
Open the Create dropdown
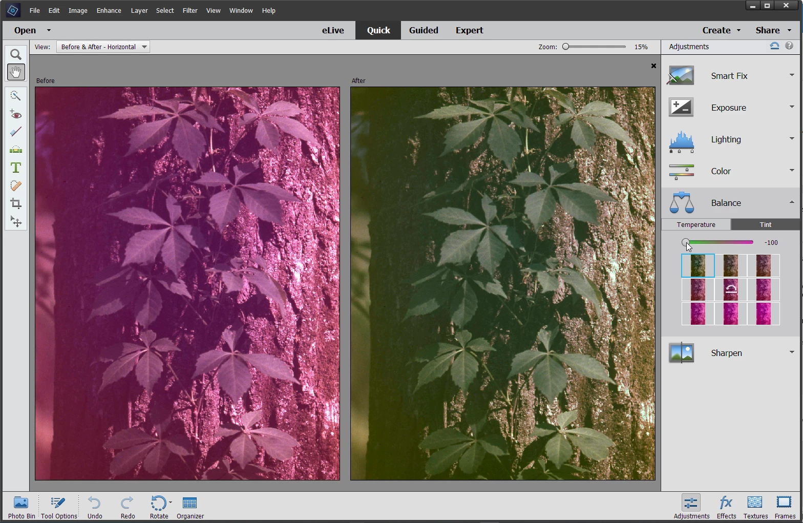point(722,30)
